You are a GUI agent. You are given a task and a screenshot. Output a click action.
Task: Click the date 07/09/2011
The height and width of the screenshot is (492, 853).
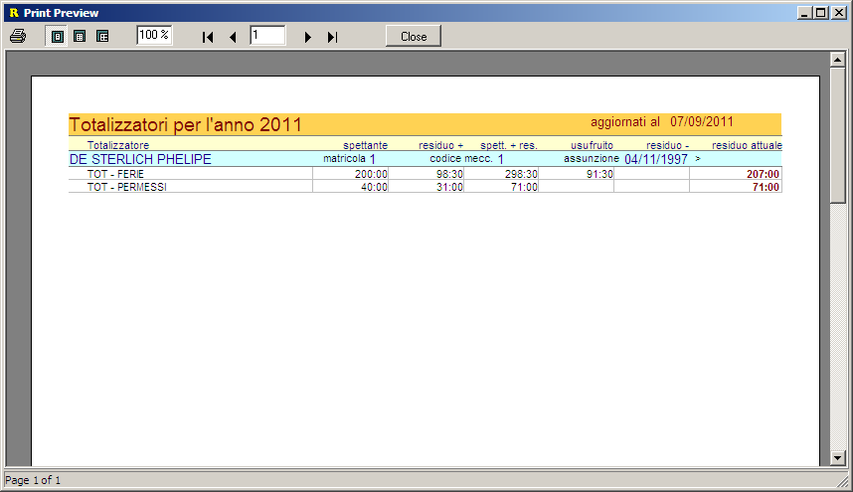702,122
